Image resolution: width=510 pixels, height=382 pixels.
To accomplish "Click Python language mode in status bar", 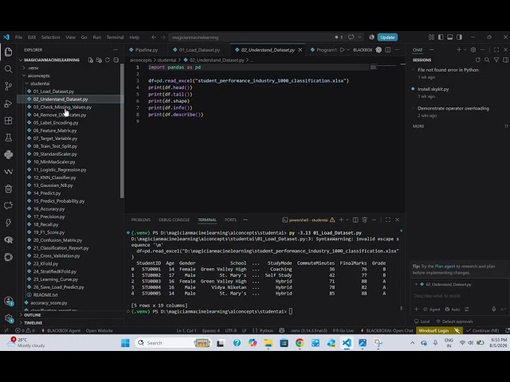I will tap(266, 331).
